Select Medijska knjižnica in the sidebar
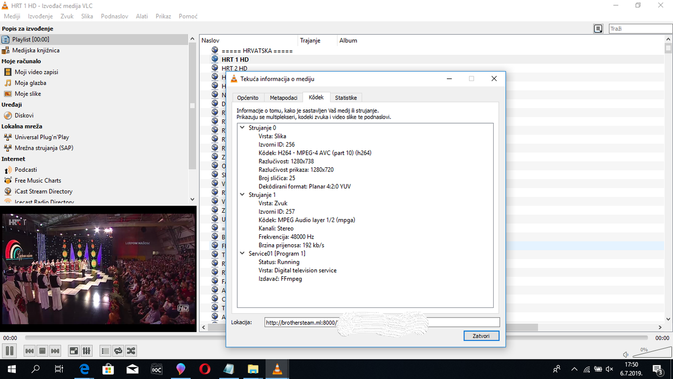This screenshot has width=673, height=379. (x=36, y=51)
